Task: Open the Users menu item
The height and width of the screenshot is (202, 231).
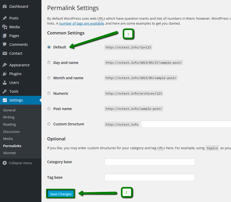Action: click(x=14, y=83)
